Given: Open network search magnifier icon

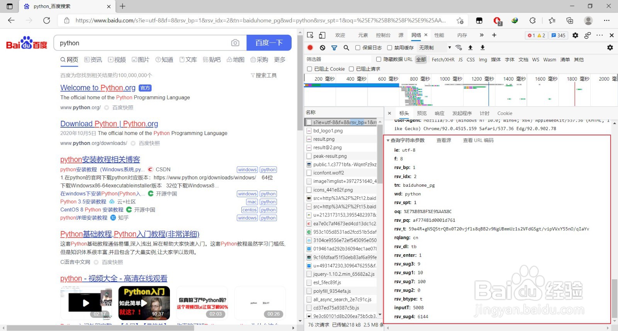Looking at the screenshot, I should (346, 47).
